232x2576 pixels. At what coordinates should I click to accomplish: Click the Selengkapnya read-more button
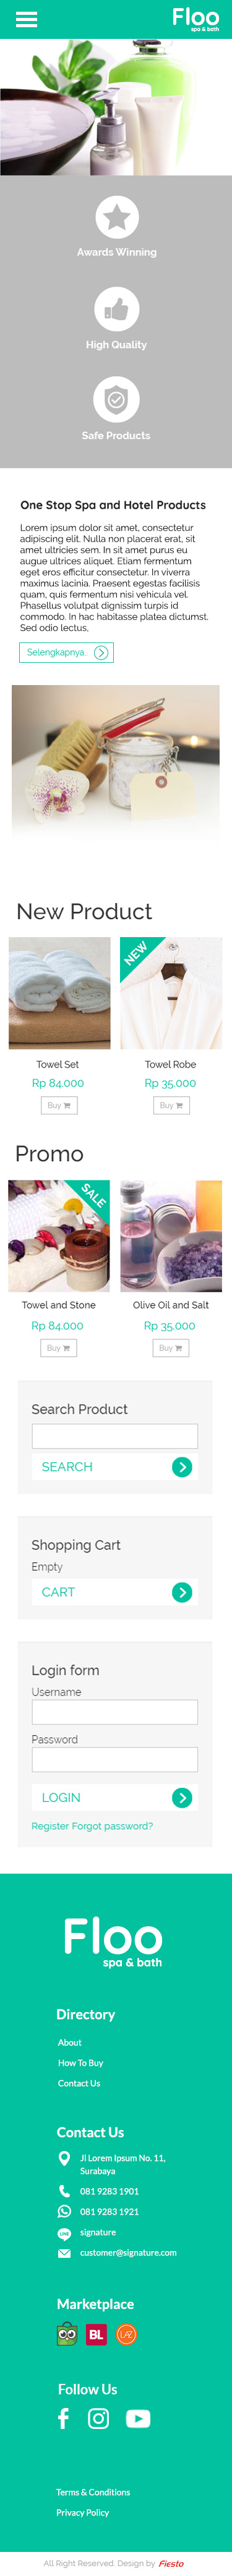(x=66, y=652)
